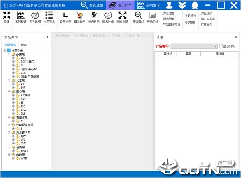Click the QQ penguin icon
The height and width of the screenshot is (178, 241).
point(195,5)
